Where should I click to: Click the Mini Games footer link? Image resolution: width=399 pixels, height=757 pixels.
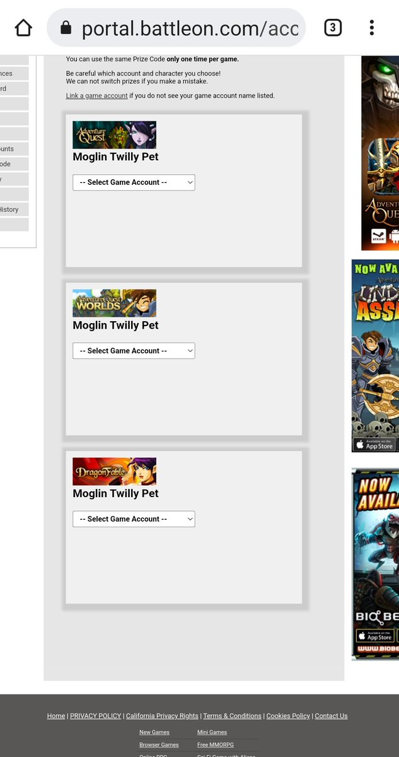point(212,732)
